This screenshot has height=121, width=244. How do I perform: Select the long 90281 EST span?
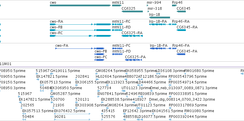72,120
